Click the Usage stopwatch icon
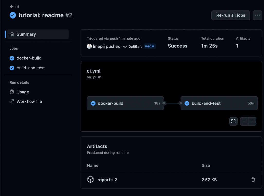The height and width of the screenshot is (196, 264). (x=12, y=92)
